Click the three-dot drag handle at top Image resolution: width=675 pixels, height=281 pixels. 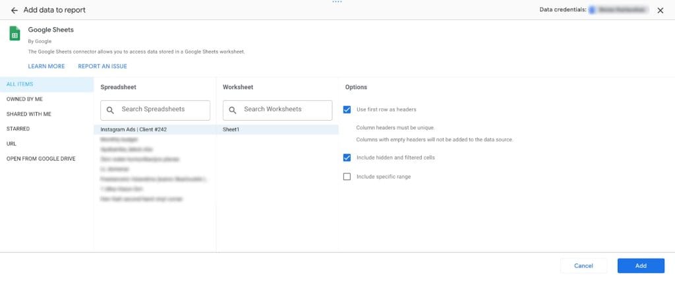point(337,2)
